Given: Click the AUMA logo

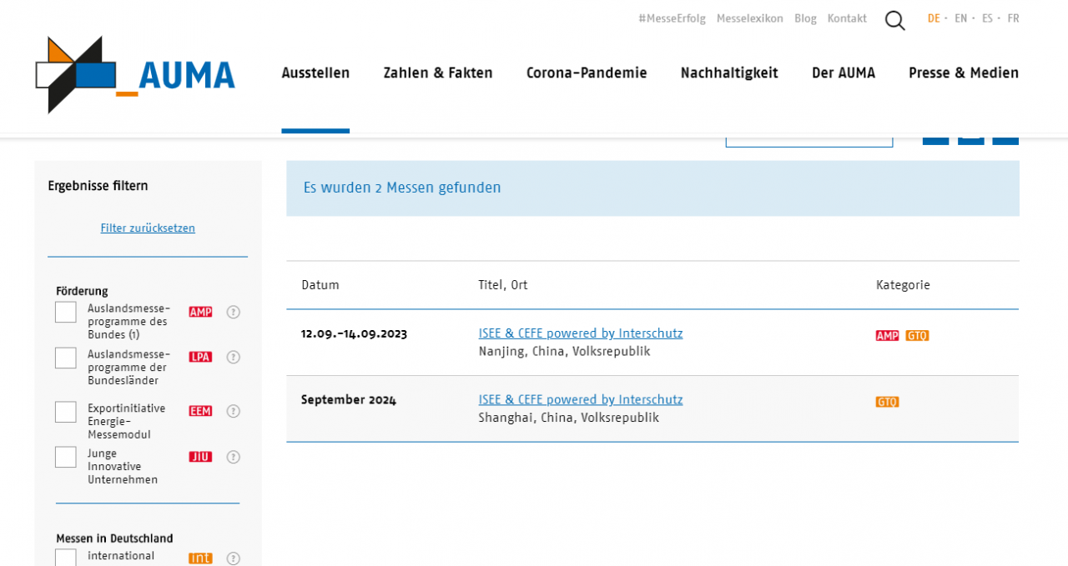Looking at the screenshot, I should coord(135,75).
